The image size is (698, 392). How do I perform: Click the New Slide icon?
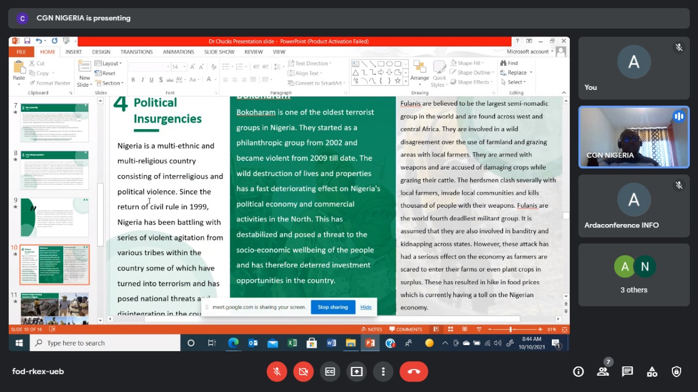85,67
